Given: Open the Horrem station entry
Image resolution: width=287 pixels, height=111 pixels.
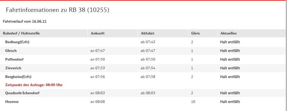Looking at the screenshot, I should [12, 102].
